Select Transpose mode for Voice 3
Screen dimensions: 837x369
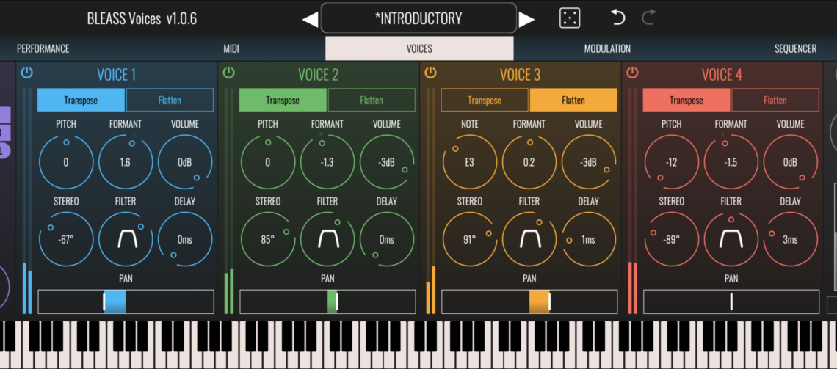(x=485, y=101)
